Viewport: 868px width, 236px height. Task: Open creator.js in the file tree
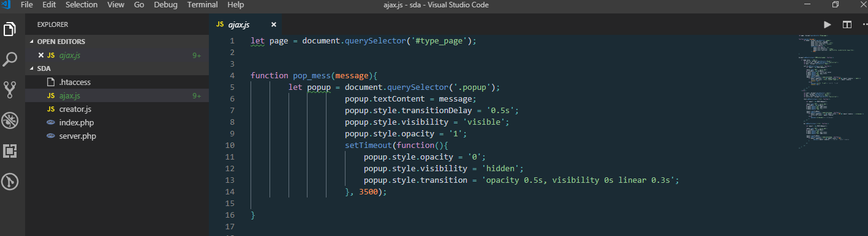pyautogui.click(x=116, y=109)
